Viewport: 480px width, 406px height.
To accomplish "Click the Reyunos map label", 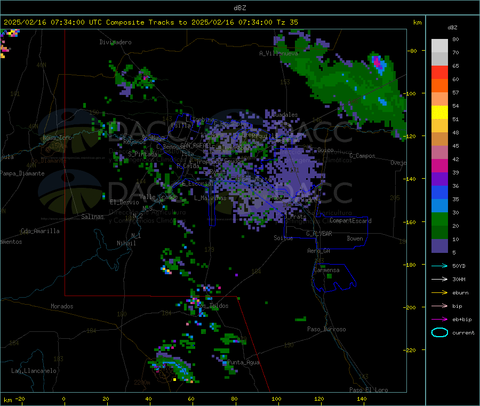I will tap(134, 142).
